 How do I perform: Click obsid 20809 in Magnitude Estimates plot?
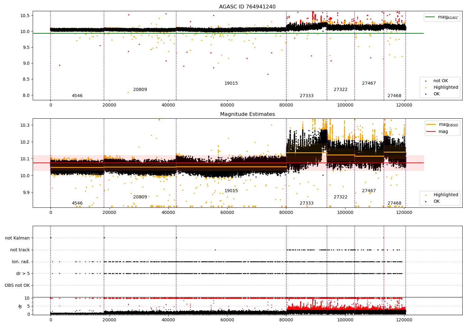tap(140, 197)
